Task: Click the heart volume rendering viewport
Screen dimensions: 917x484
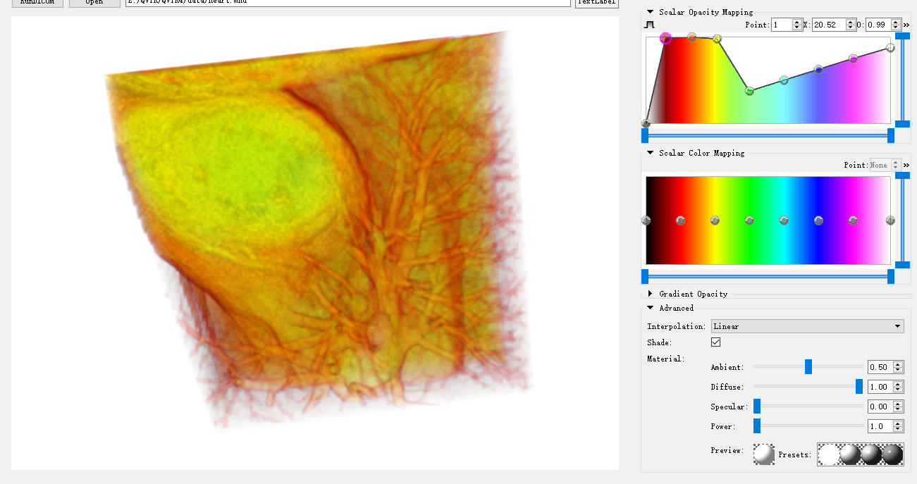Action: pos(315,243)
